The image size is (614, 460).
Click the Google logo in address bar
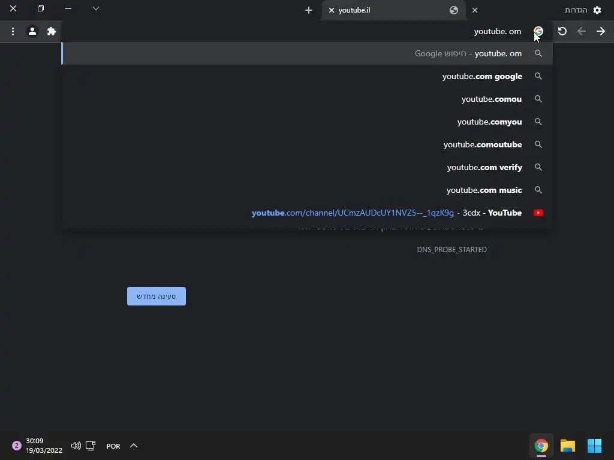click(538, 31)
